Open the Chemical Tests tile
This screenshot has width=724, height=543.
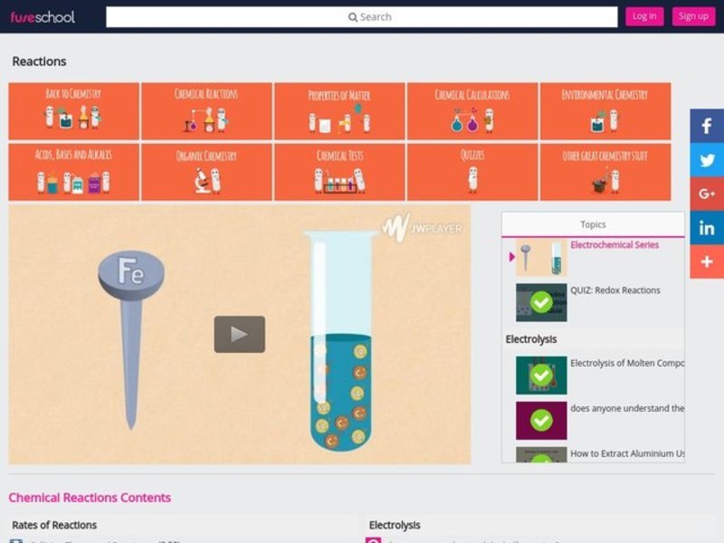tap(339, 172)
